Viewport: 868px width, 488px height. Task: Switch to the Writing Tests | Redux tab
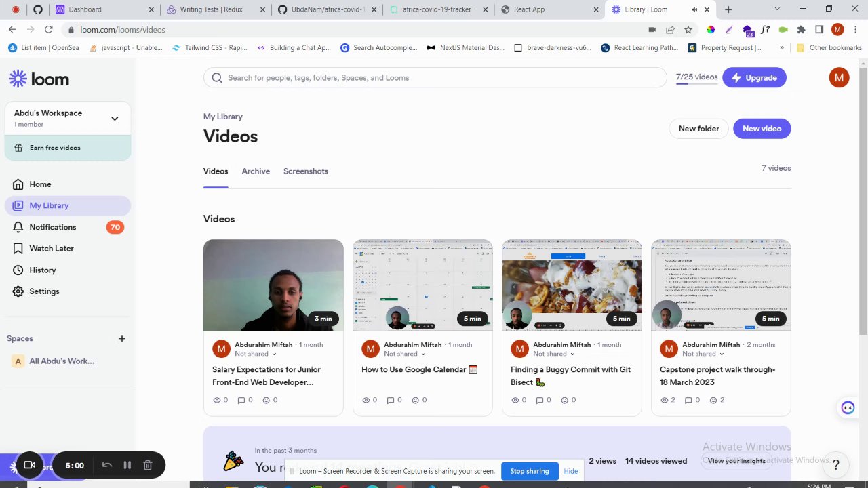click(x=217, y=9)
